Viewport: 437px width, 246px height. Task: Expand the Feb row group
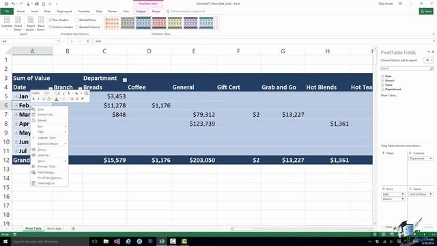[x=16, y=105]
